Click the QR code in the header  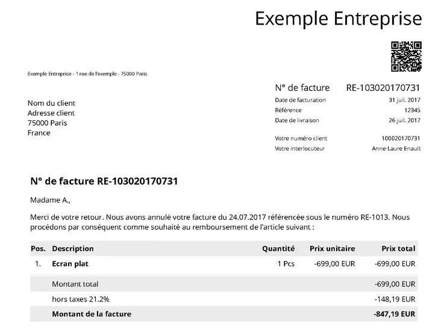[406, 57]
